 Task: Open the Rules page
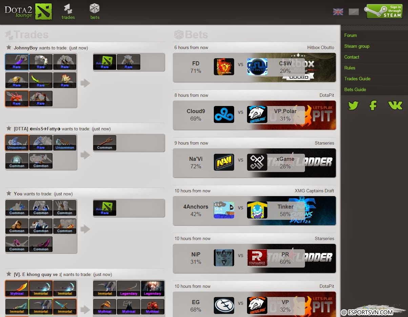click(350, 68)
